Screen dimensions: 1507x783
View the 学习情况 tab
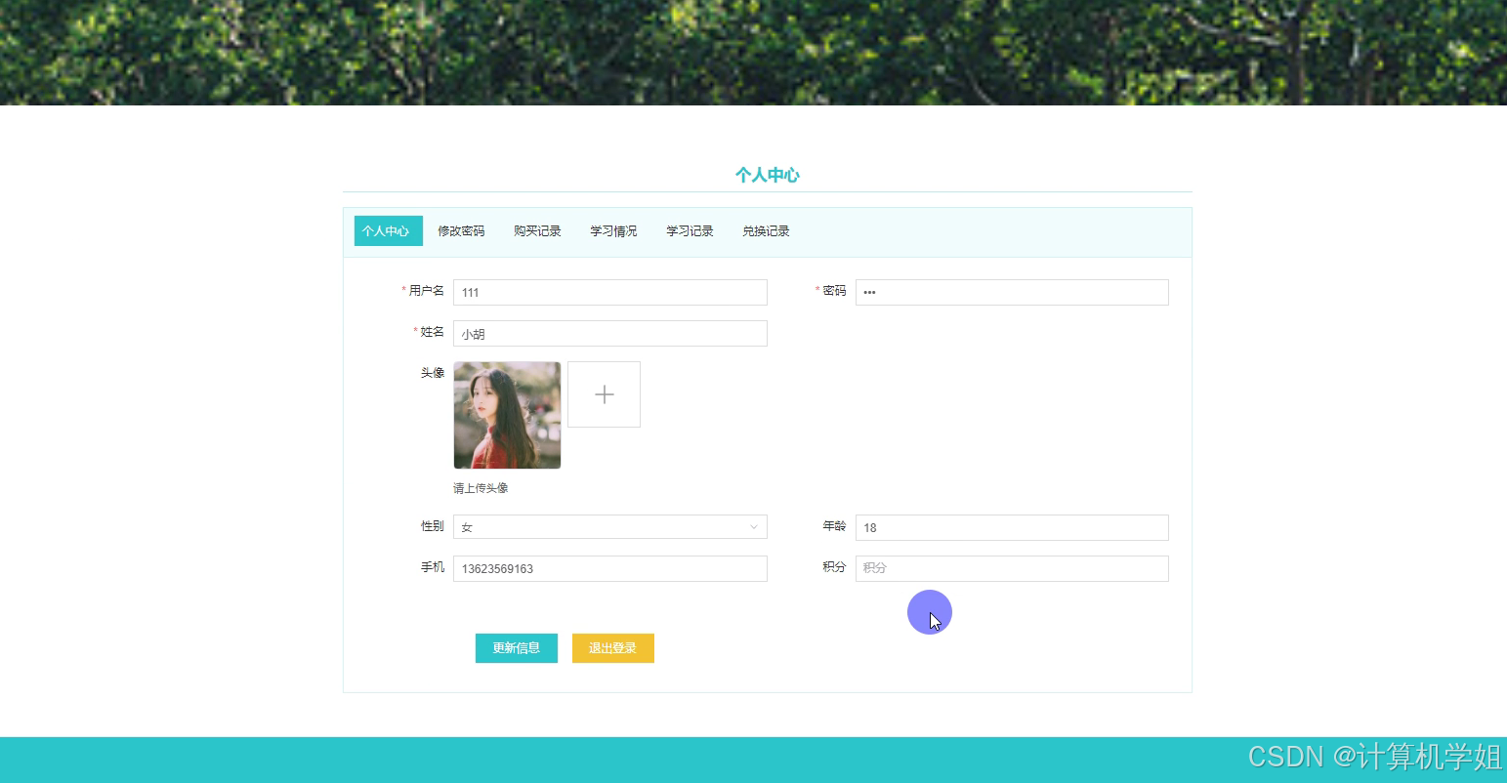613,231
